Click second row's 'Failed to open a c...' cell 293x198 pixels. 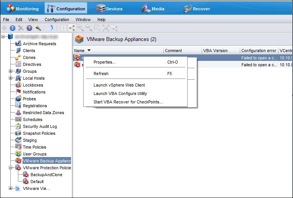259,65
